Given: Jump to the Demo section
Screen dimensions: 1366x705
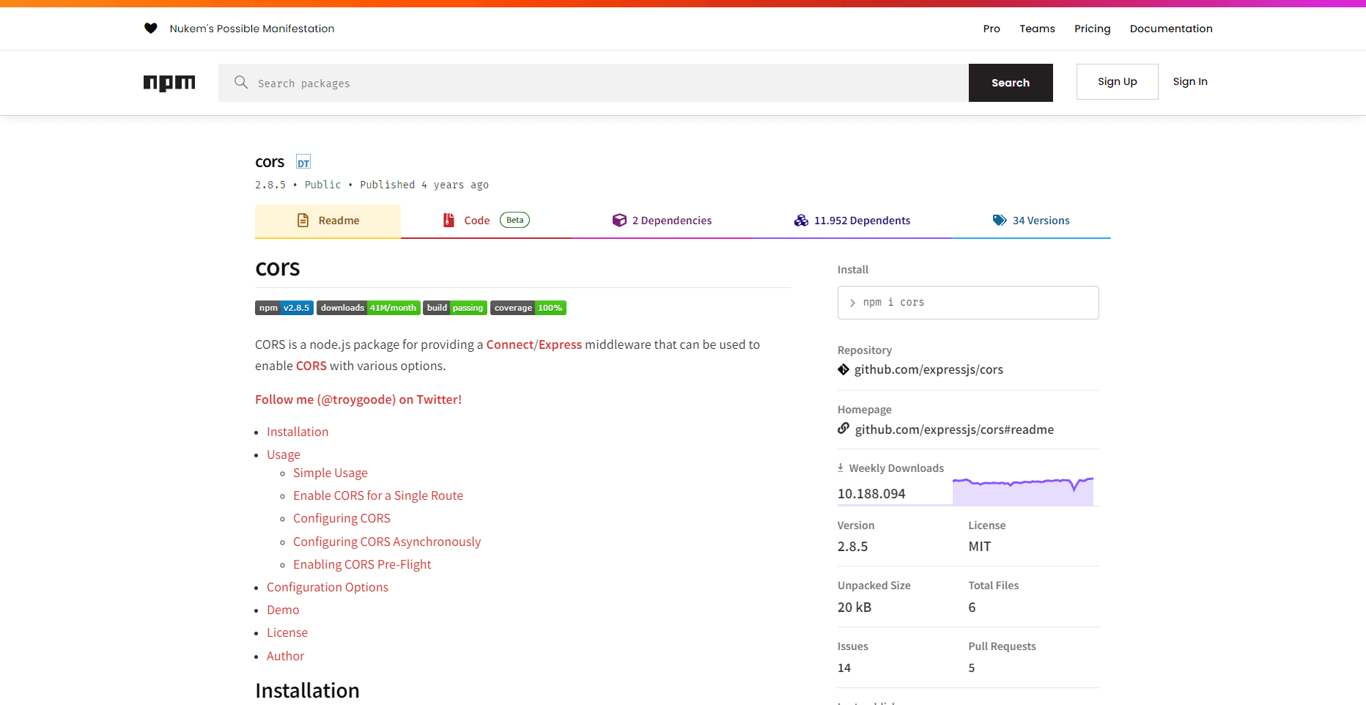Looking at the screenshot, I should [283, 610].
